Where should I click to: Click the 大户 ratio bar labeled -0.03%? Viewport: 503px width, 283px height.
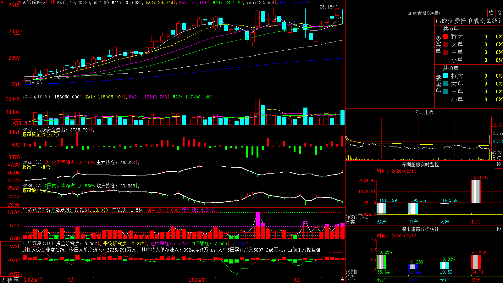click(x=445, y=265)
